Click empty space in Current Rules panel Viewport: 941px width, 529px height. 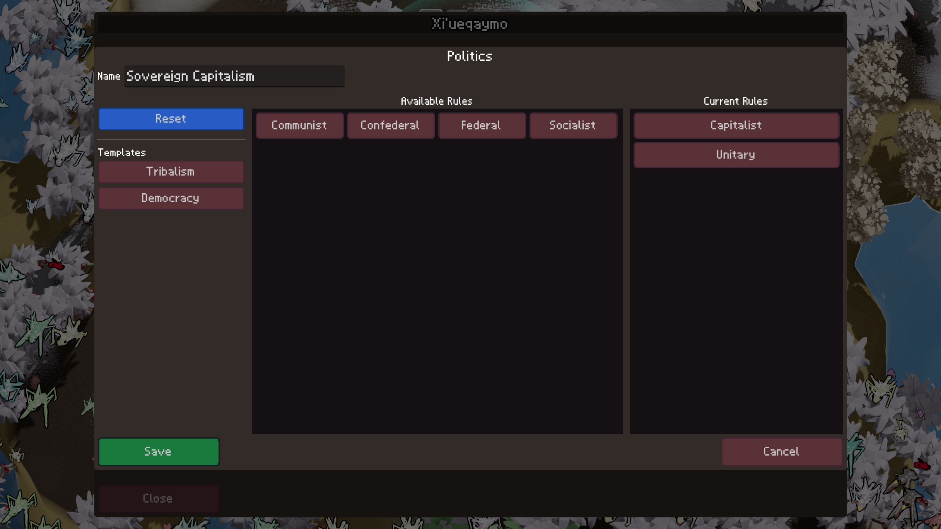[x=736, y=301]
